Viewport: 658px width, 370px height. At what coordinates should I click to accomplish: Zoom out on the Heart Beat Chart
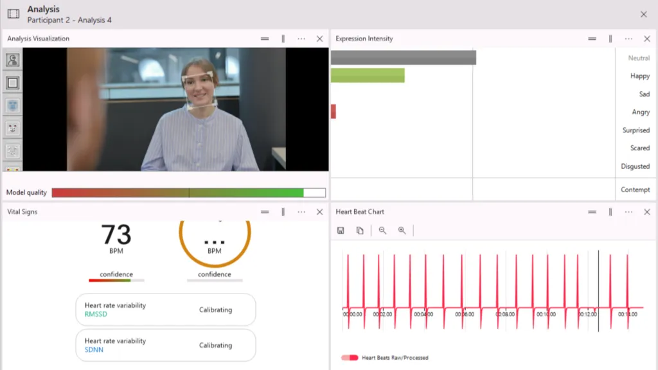pos(382,231)
